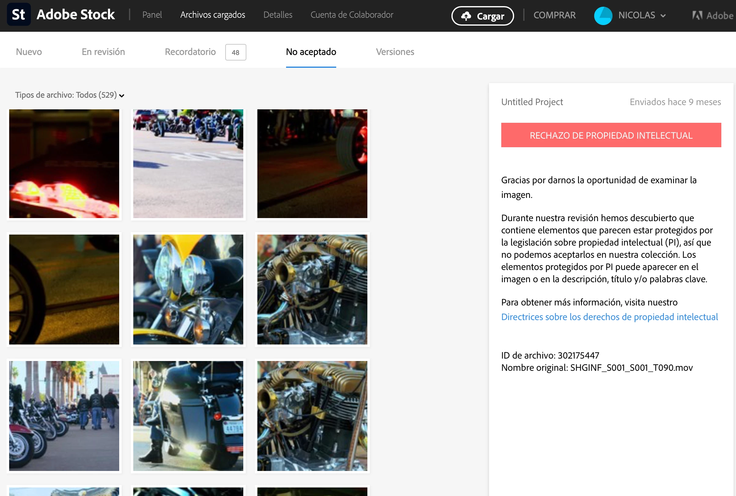Expand the NICOLAS account dropdown arrow
This screenshot has height=496, width=736.
pyautogui.click(x=663, y=16)
